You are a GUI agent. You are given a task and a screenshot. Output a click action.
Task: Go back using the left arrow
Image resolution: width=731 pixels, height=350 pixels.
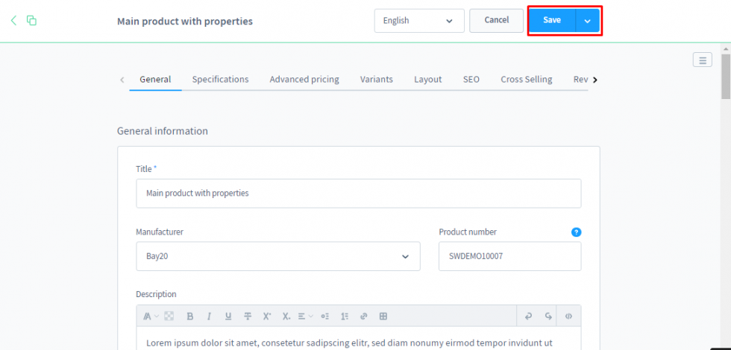point(13,20)
